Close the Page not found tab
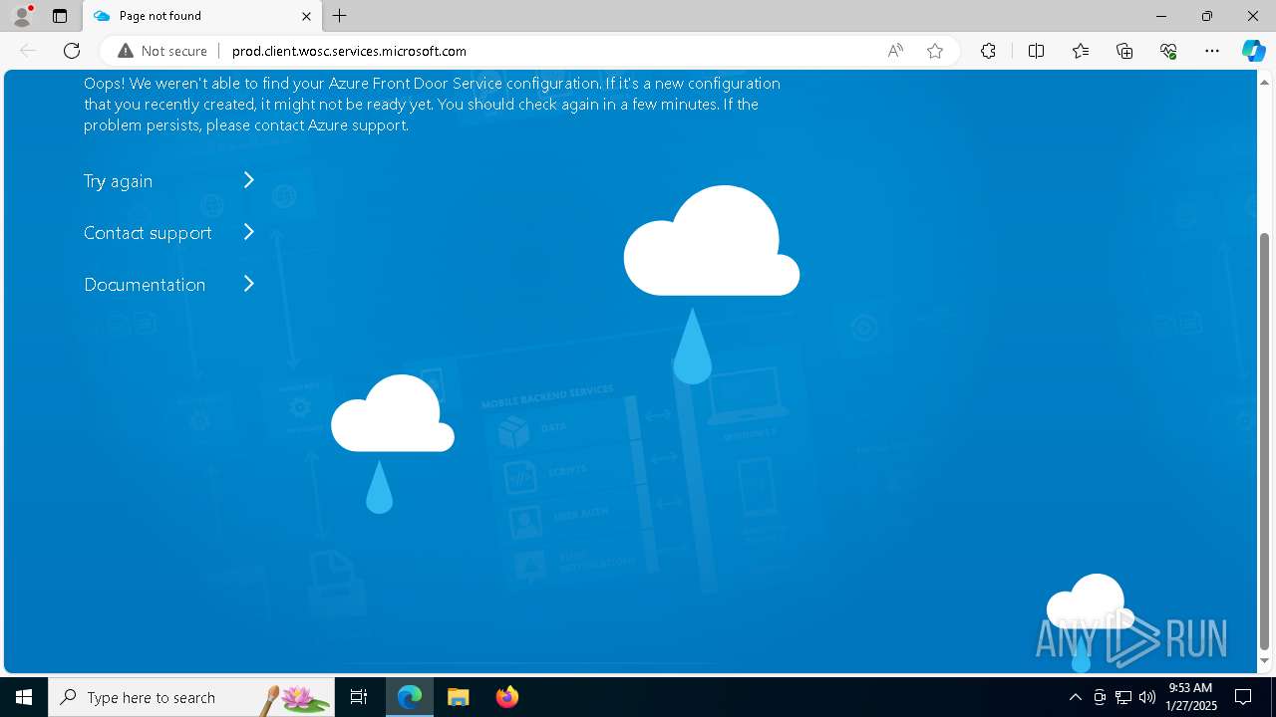 [306, 16]
